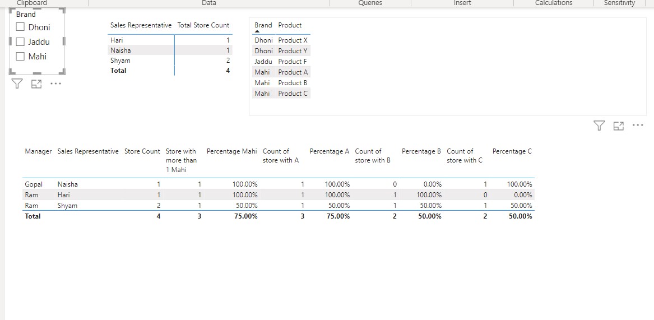The image size is (654, 320).
Task: Click the Total Store Count column header
Action: click(x=203, y=25)
